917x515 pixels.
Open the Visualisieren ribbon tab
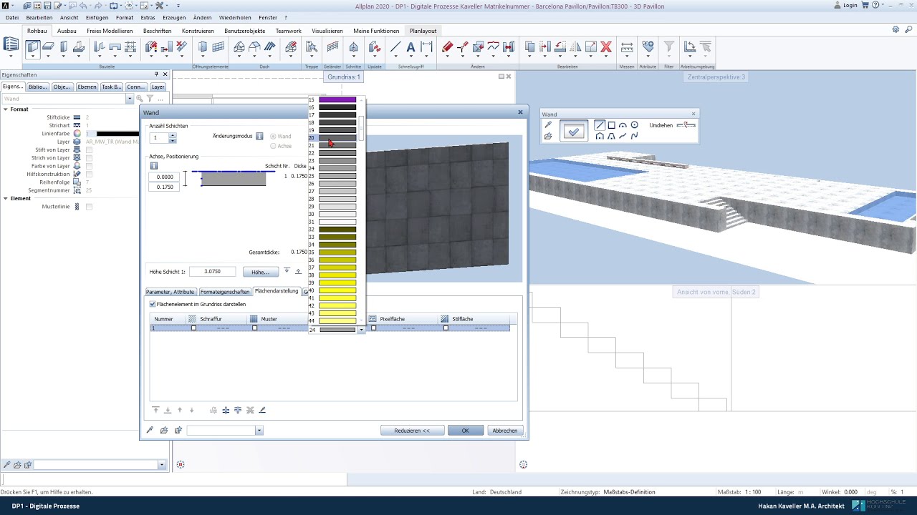point(327,31)
